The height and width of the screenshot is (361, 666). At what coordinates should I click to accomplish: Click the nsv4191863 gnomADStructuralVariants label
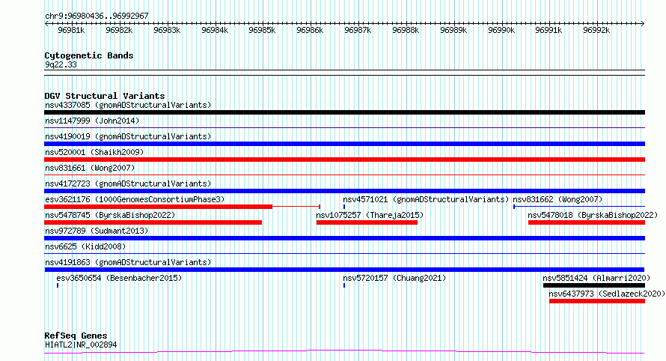point(128,262)
